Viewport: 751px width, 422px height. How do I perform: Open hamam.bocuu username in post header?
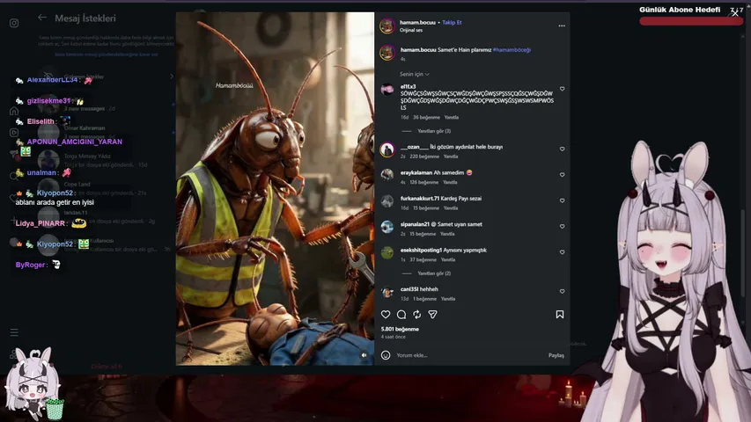point(417,23)
